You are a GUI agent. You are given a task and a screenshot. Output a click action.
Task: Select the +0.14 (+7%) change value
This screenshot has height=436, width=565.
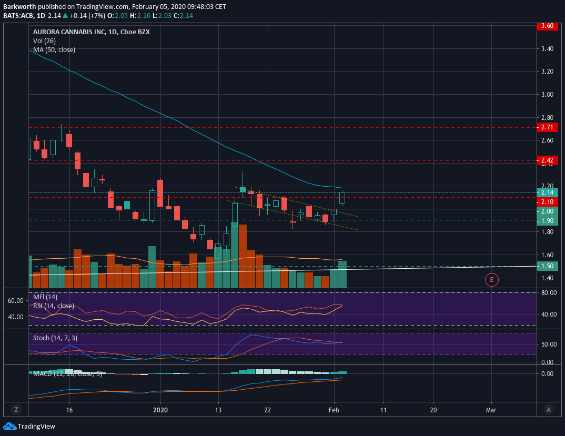tap(87, 15)
